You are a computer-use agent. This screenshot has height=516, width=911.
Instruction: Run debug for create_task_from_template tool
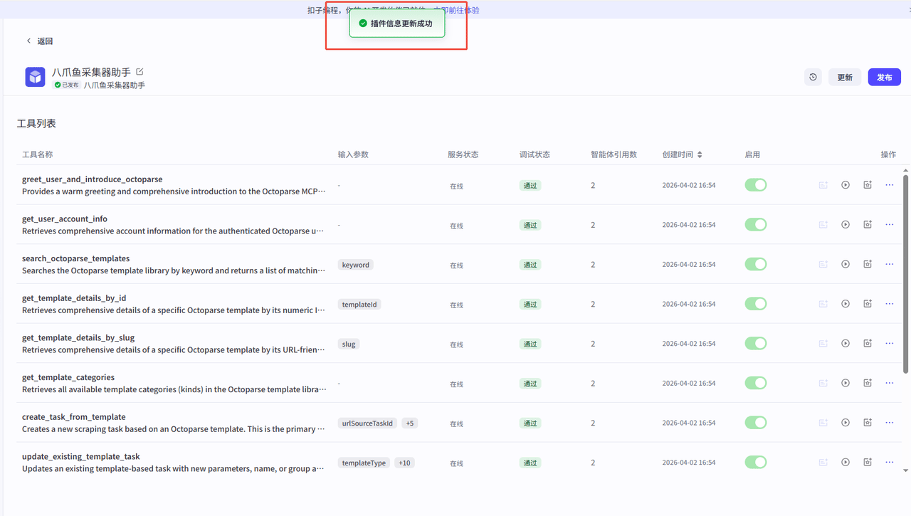click(846, 423)
